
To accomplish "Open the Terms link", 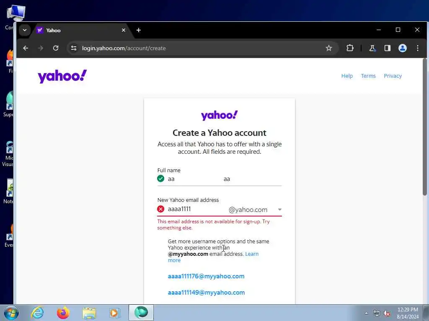I will (368, 76).
